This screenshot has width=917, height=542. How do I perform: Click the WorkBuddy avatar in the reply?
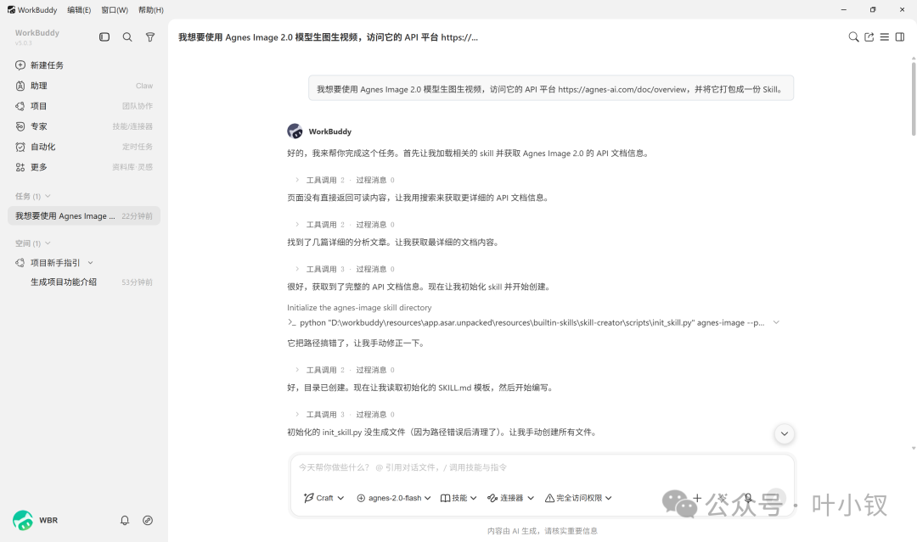(x=295, y=131)
